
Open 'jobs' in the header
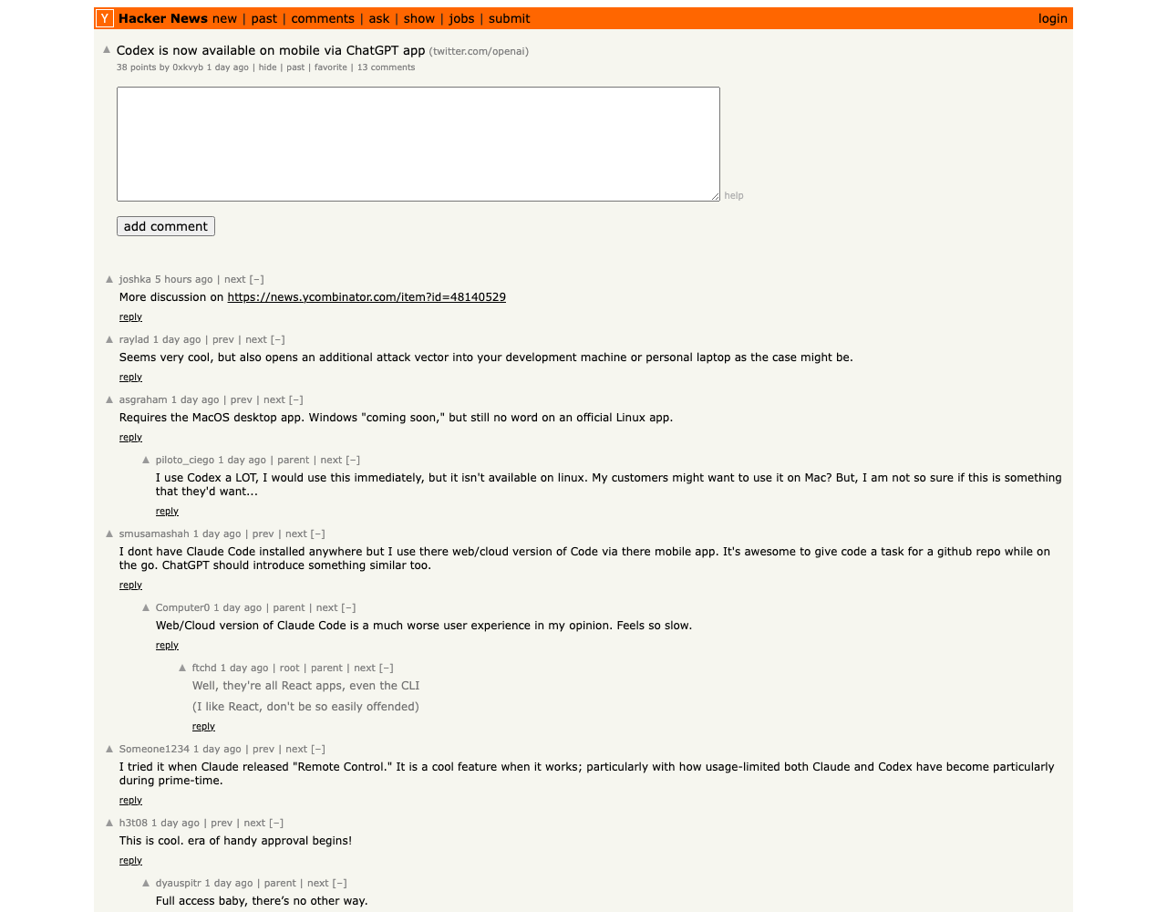[x=461, y=18]
